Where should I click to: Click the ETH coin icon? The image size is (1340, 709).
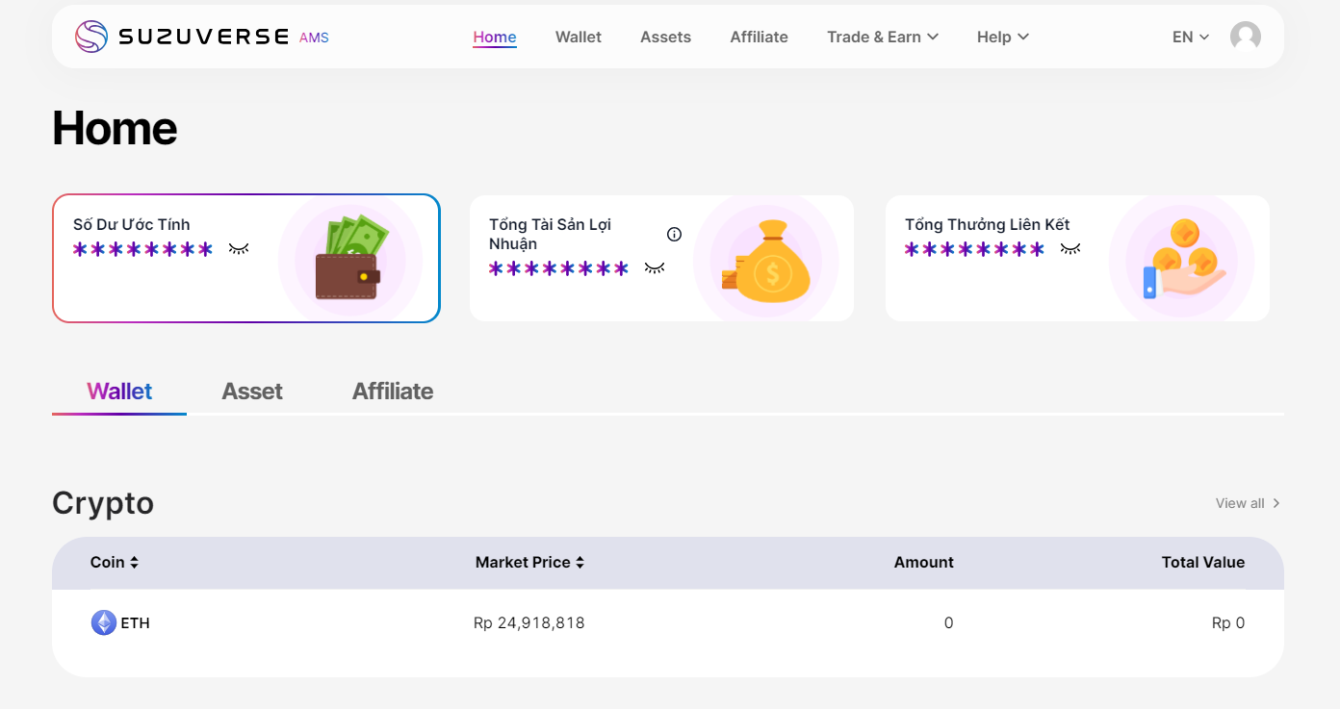103,622
